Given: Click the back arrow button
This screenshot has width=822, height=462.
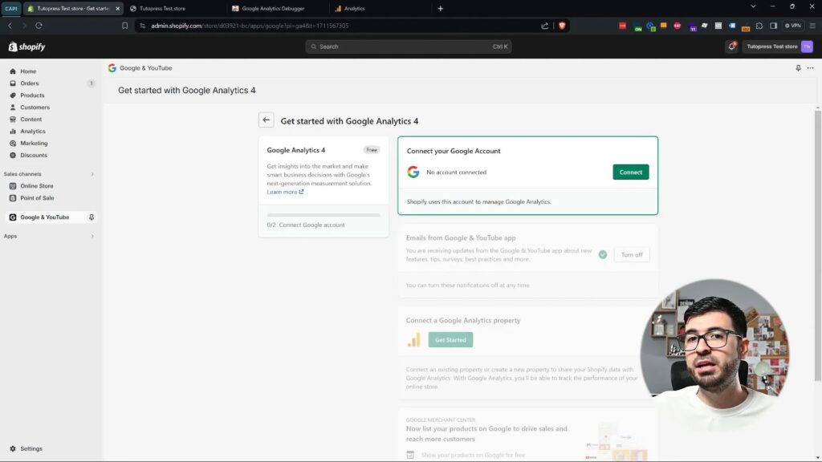Looking at the screenshot, I should tap(266, 120).
